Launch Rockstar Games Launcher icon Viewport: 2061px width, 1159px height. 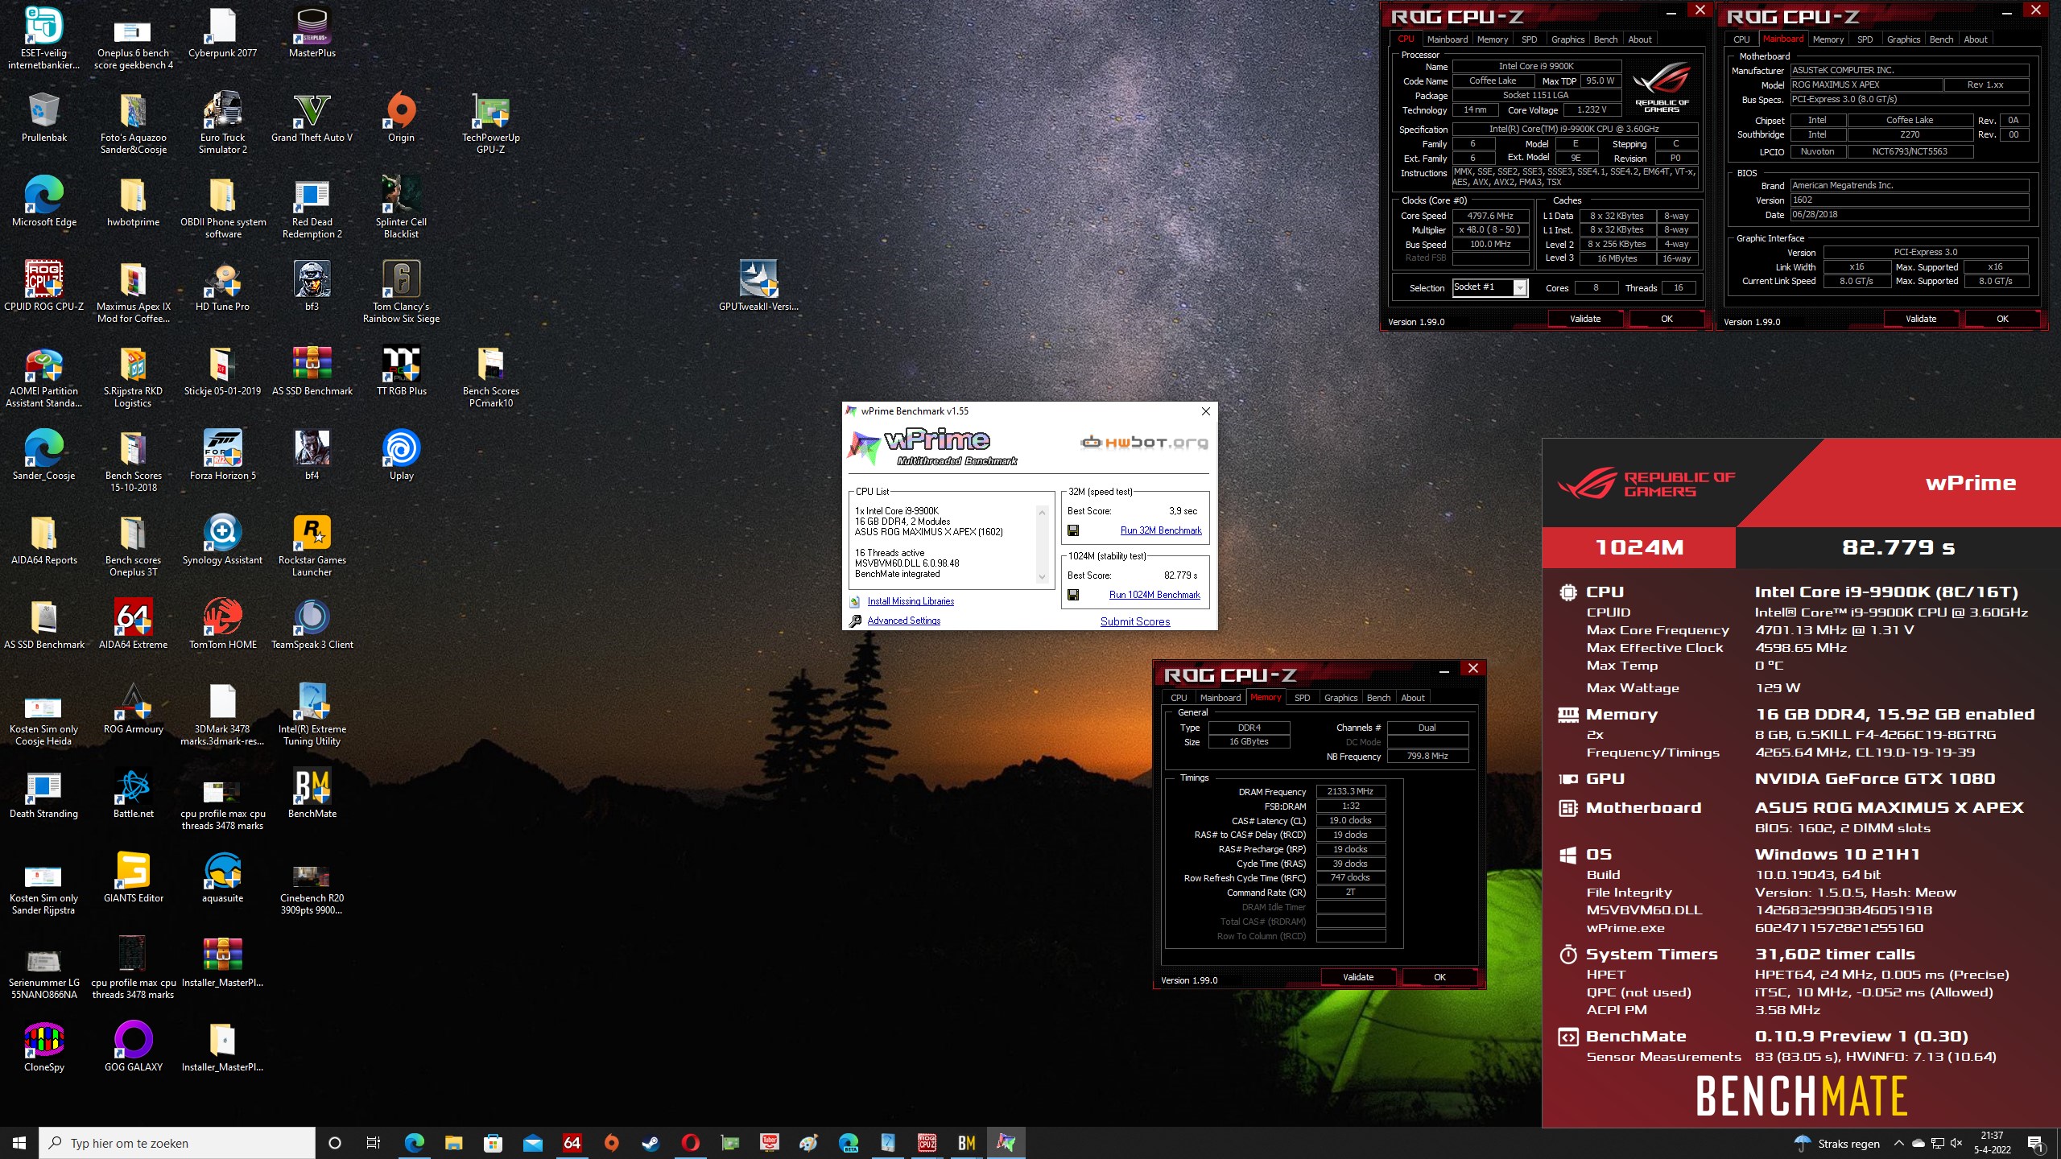(312, 546)
